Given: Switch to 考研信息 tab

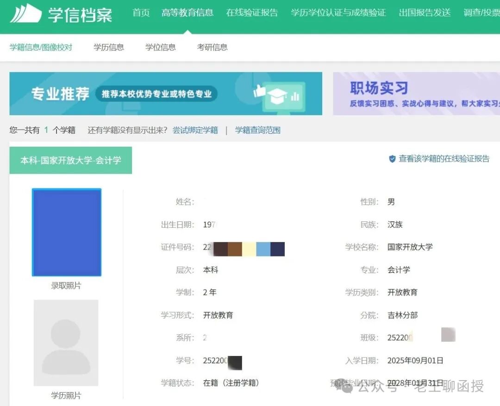Looking at the screenshot, I should point(212,47).
